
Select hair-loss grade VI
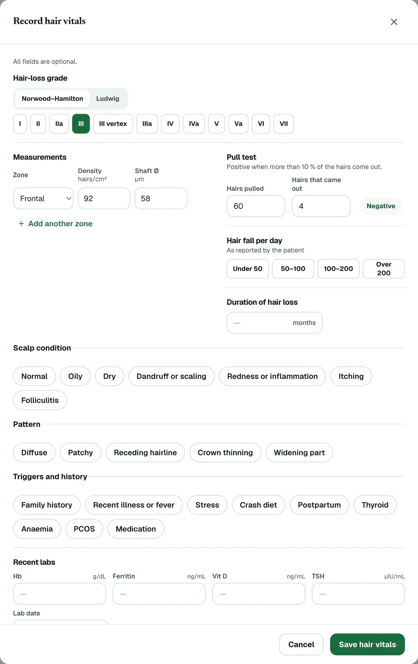tap(261, 124)
